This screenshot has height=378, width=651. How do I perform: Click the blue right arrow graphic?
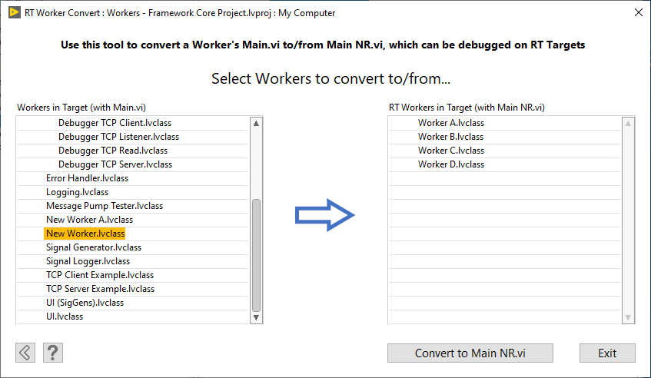point(325,215)
